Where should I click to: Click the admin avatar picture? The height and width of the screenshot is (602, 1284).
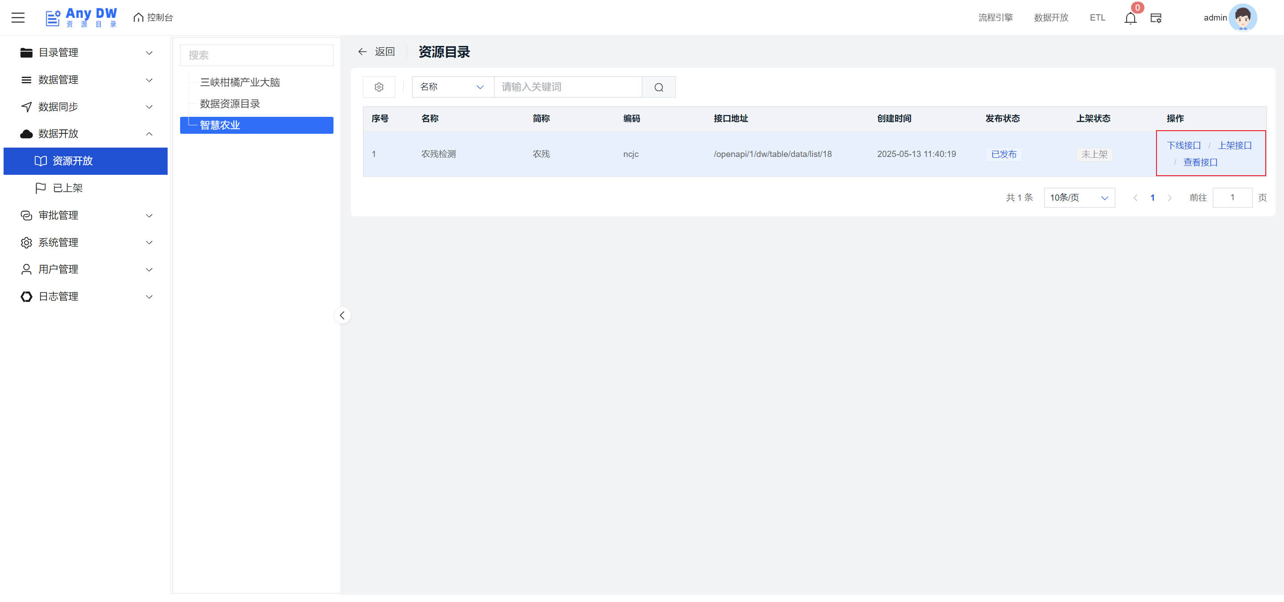click(1242, 17)
